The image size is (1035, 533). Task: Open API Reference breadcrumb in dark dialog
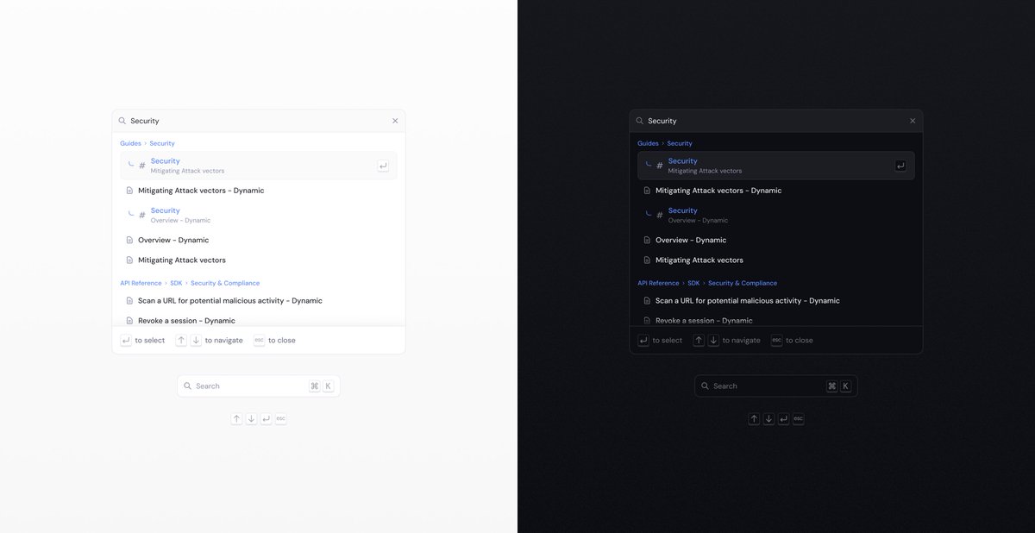tap(658, 283)
